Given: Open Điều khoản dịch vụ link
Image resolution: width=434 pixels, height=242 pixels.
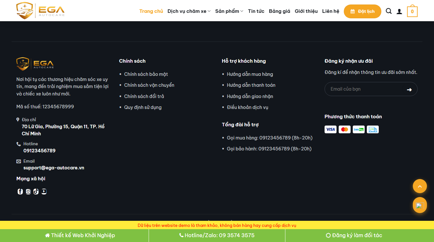Looking at the screenshot, I should tap(247, 107).
